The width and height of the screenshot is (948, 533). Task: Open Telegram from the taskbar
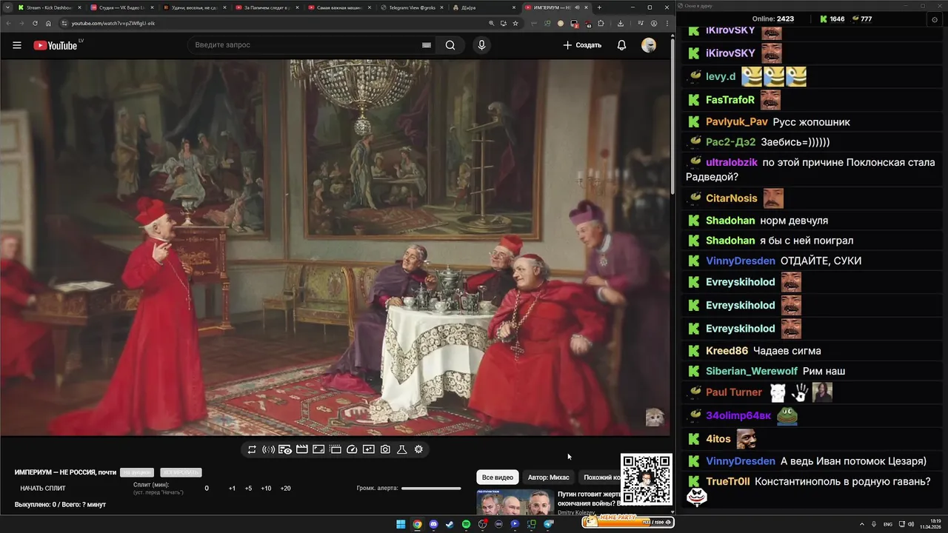tap(548, 524)
